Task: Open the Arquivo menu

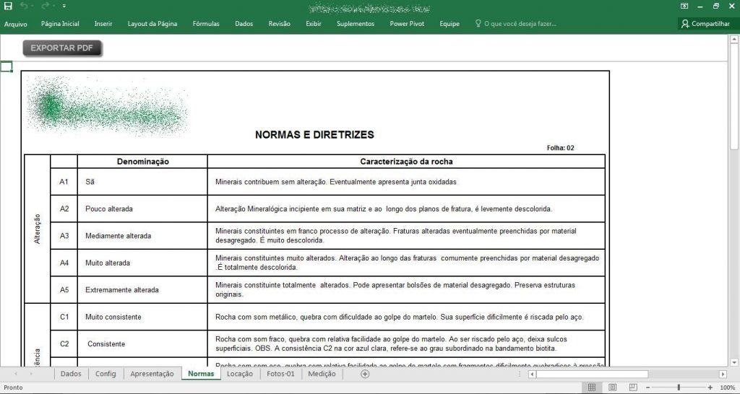Action: [16, 24]
